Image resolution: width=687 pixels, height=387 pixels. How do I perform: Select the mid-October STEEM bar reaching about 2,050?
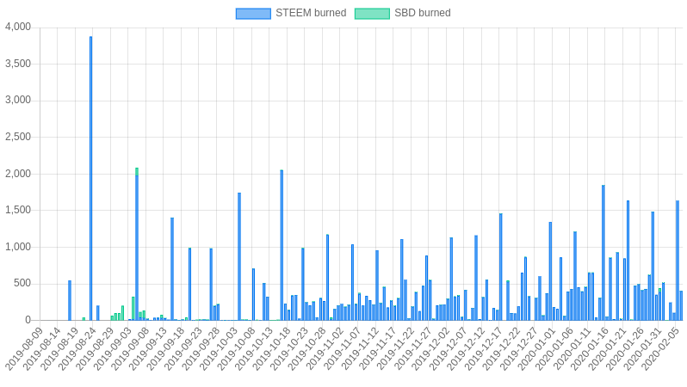click(282, 245)
